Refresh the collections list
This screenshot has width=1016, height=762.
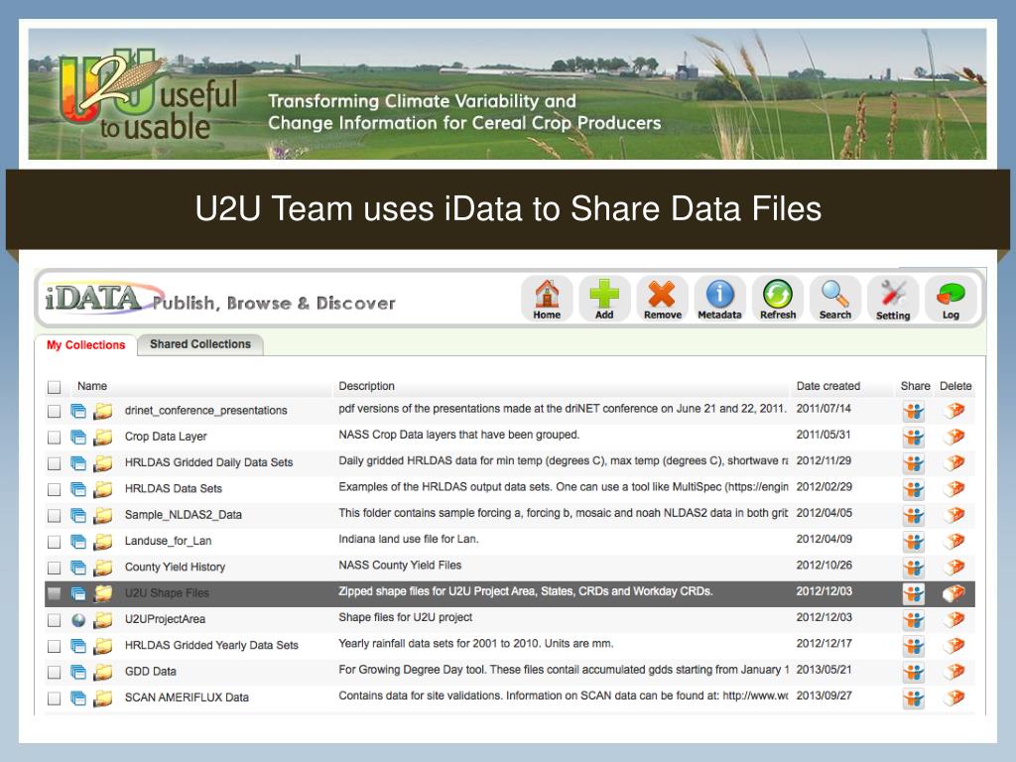click(778, 299)
